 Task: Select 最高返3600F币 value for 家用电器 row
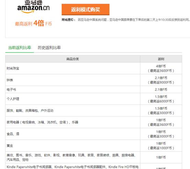tap(161, 124)
